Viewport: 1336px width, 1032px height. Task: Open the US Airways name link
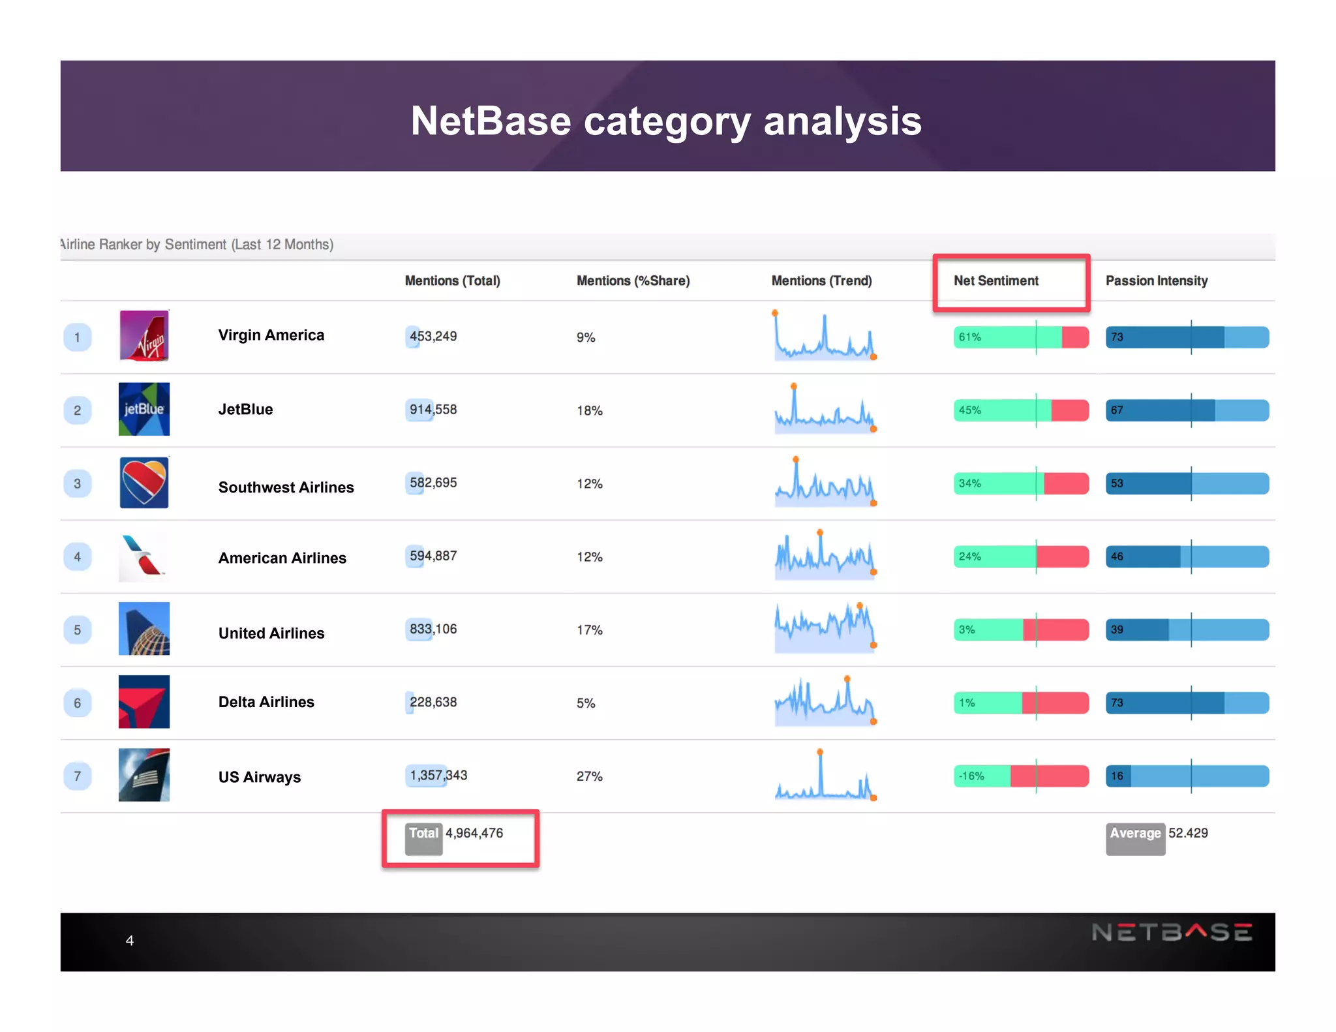tap(260, 777)
